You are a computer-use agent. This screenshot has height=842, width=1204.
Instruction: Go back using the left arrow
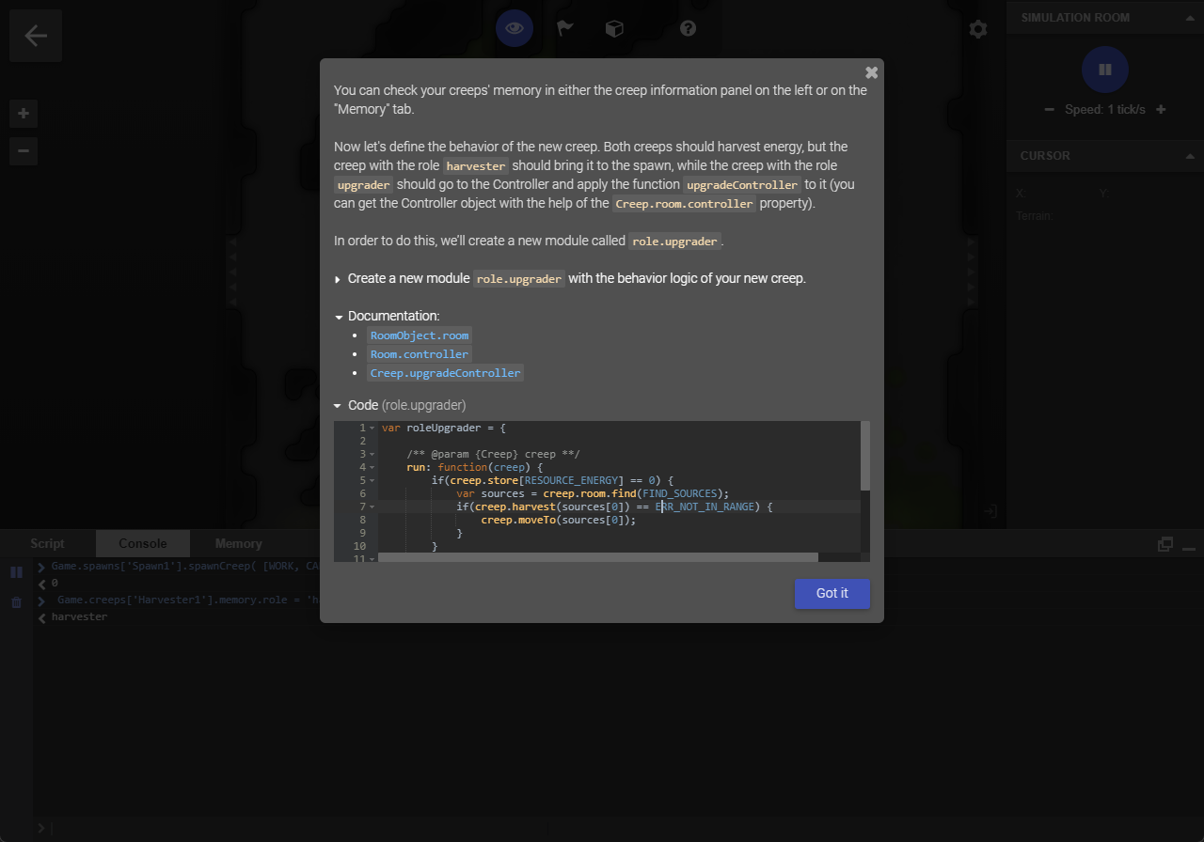(x=36, y=36)
